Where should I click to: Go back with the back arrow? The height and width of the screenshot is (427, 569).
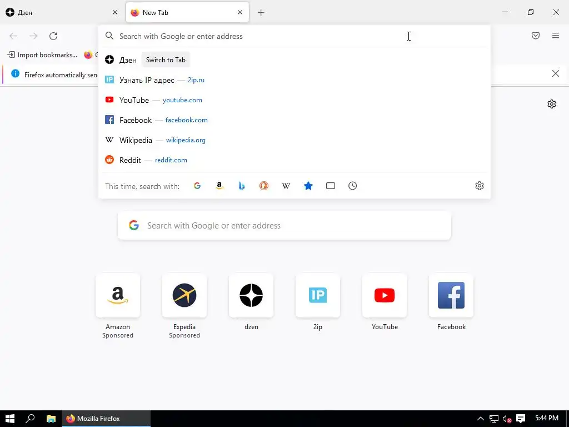[x=13, y=36]
